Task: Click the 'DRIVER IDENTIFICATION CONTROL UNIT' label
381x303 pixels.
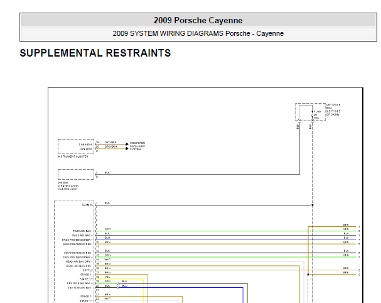Action: (x=68, y=185)
